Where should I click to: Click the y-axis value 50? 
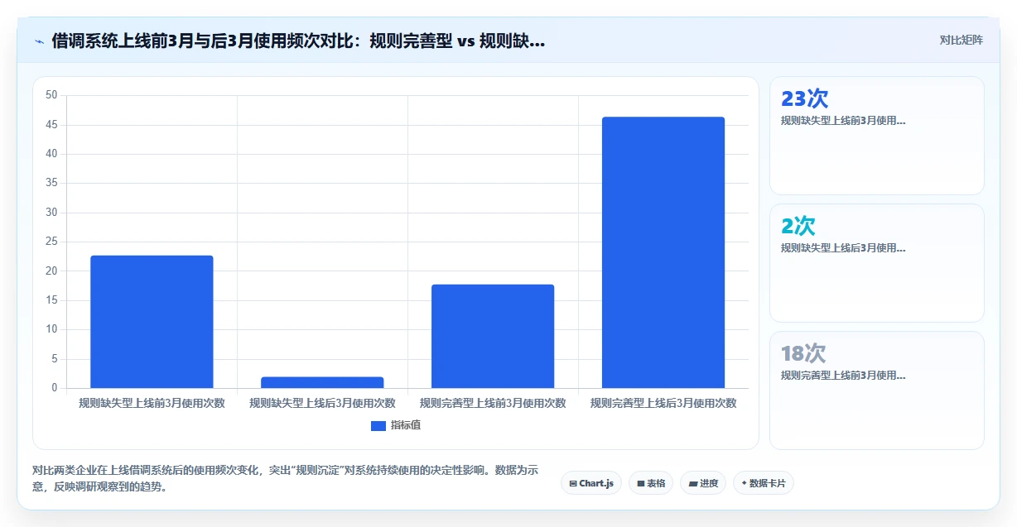(x=51, y=95)
